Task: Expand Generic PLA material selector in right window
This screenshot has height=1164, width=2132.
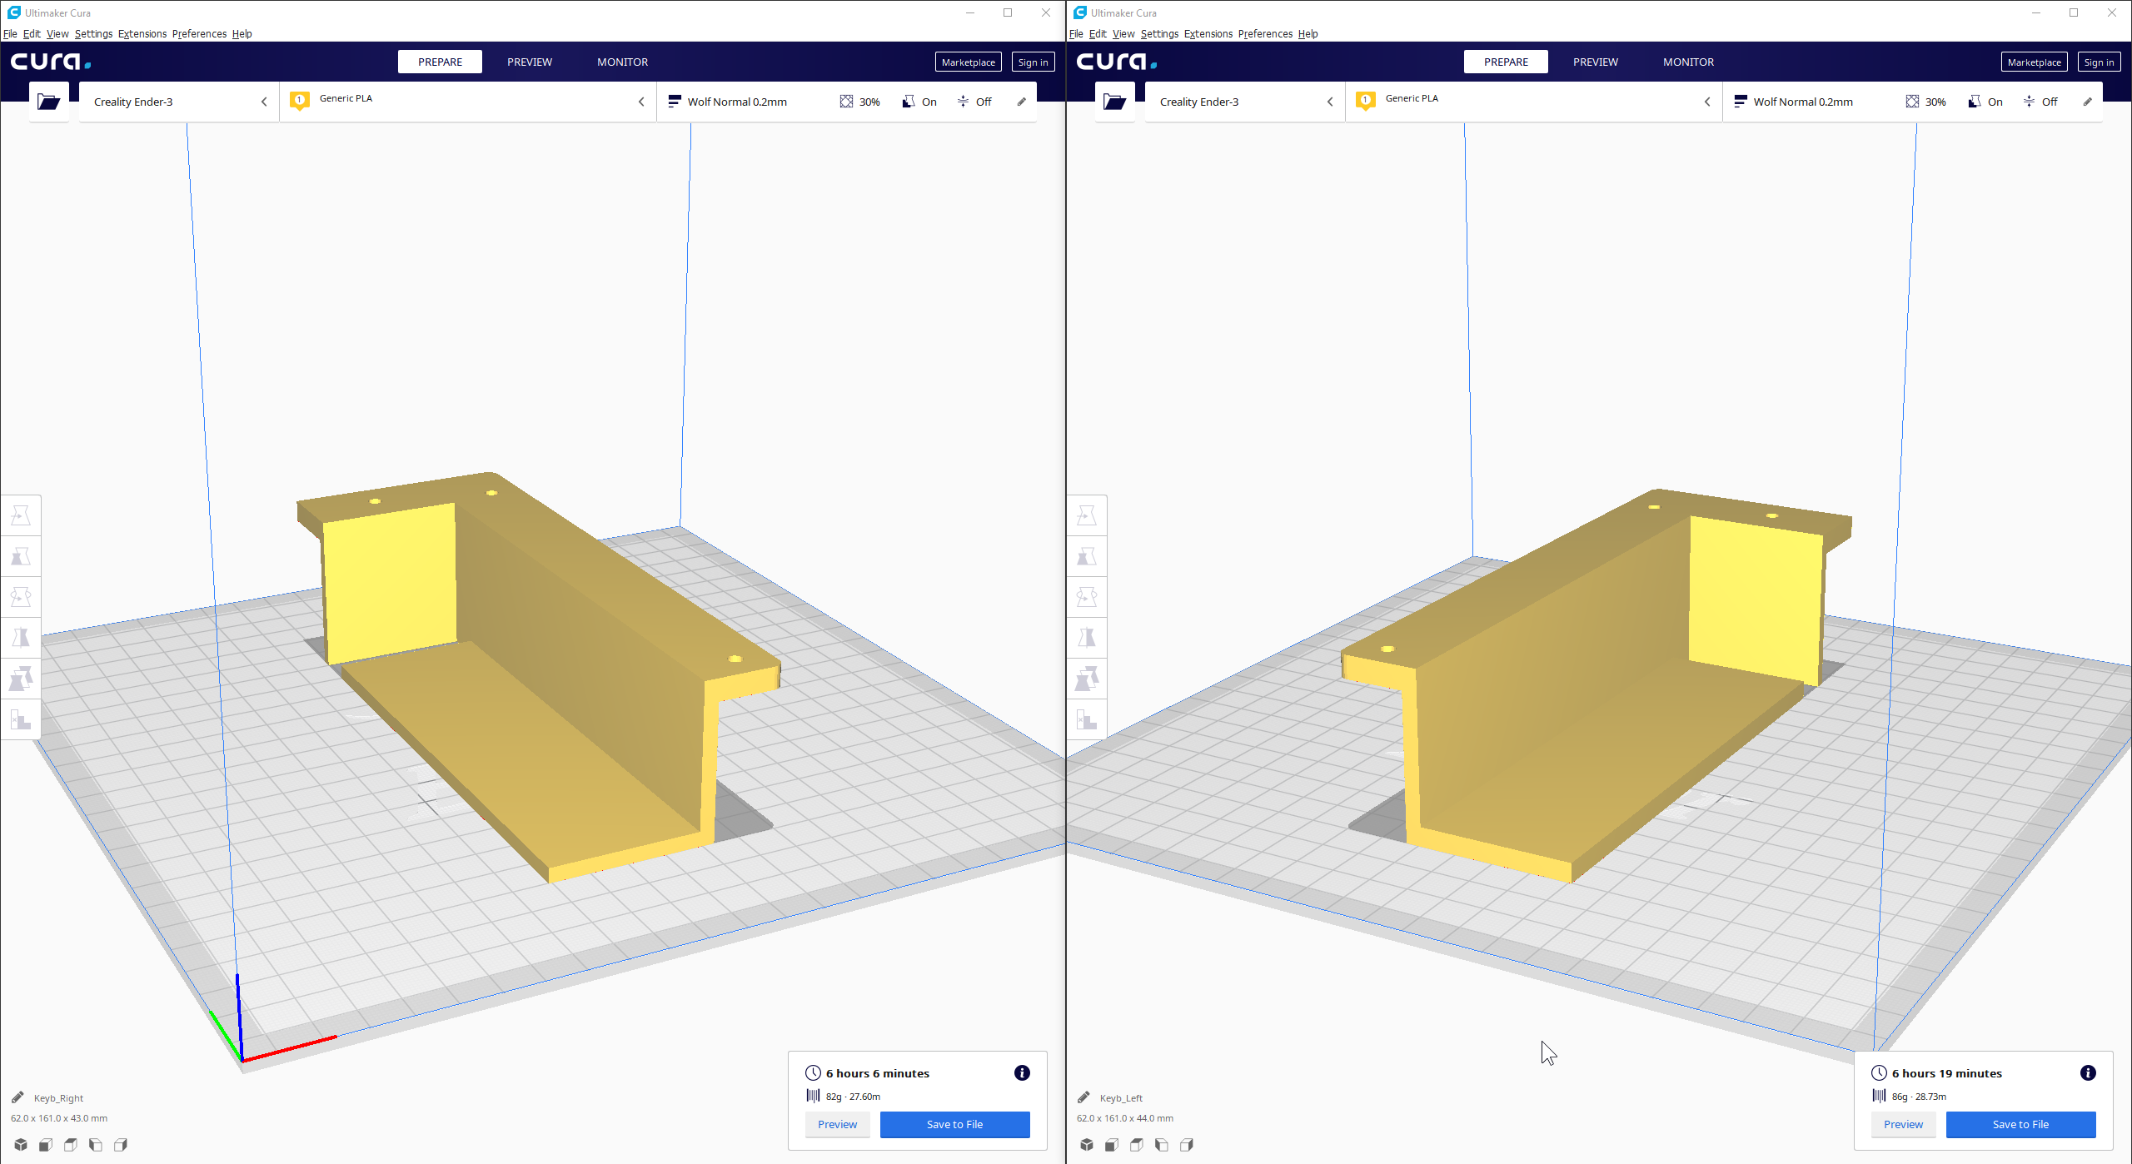Action: [1534, 102]
